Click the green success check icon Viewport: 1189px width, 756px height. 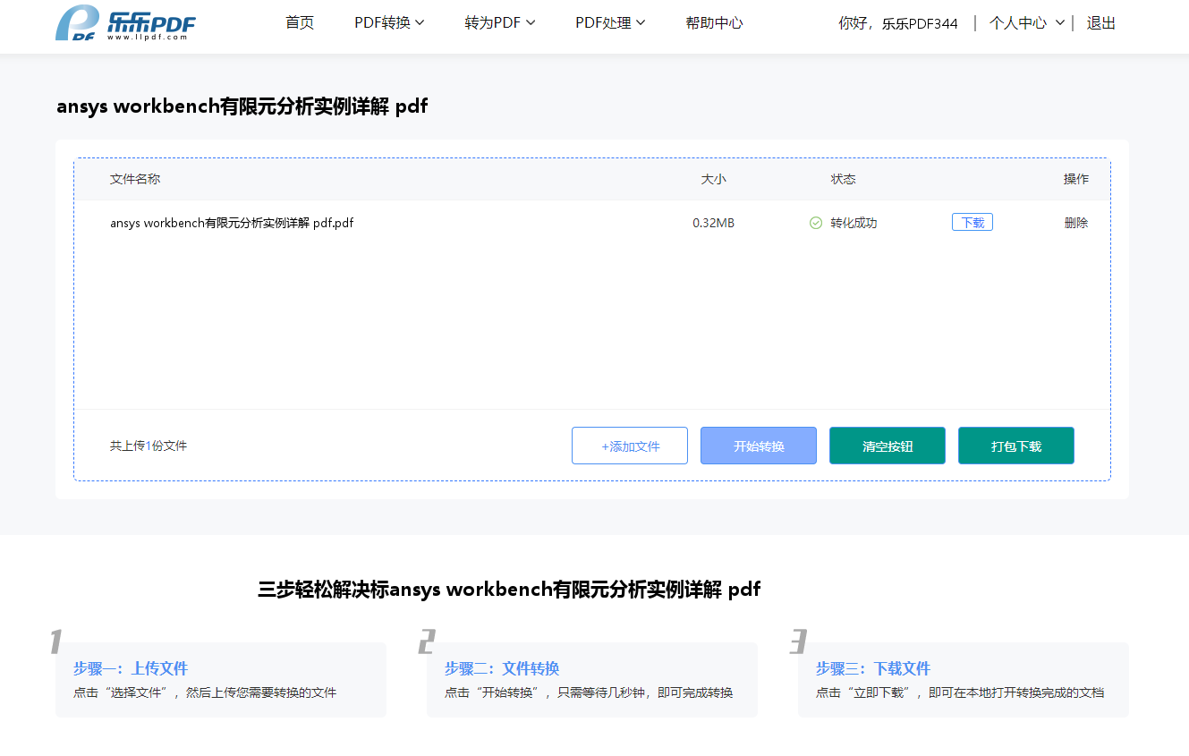[x=815, y=223]
